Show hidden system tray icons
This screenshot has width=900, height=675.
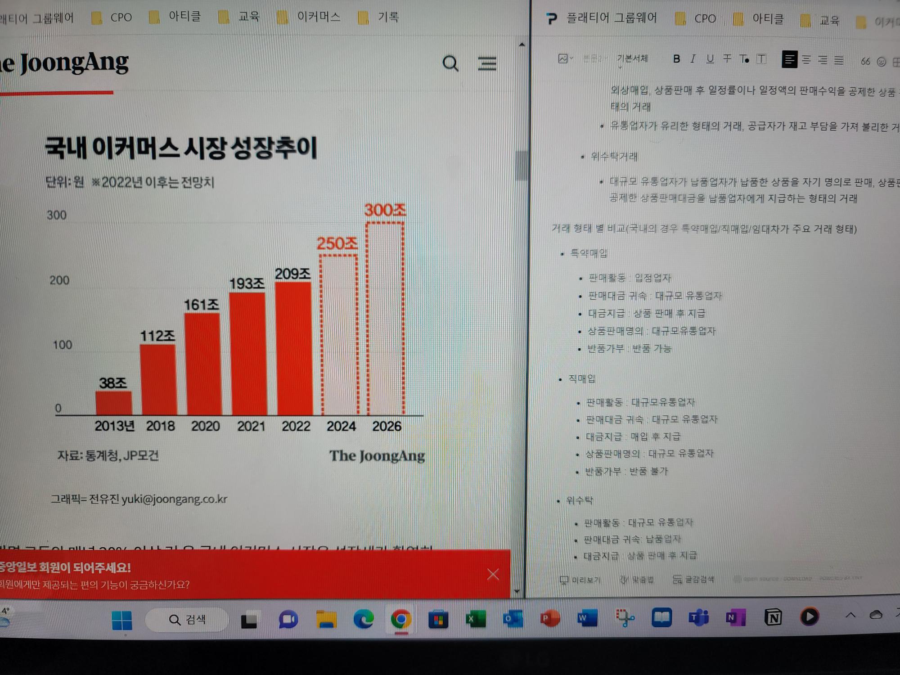(850, 615)
